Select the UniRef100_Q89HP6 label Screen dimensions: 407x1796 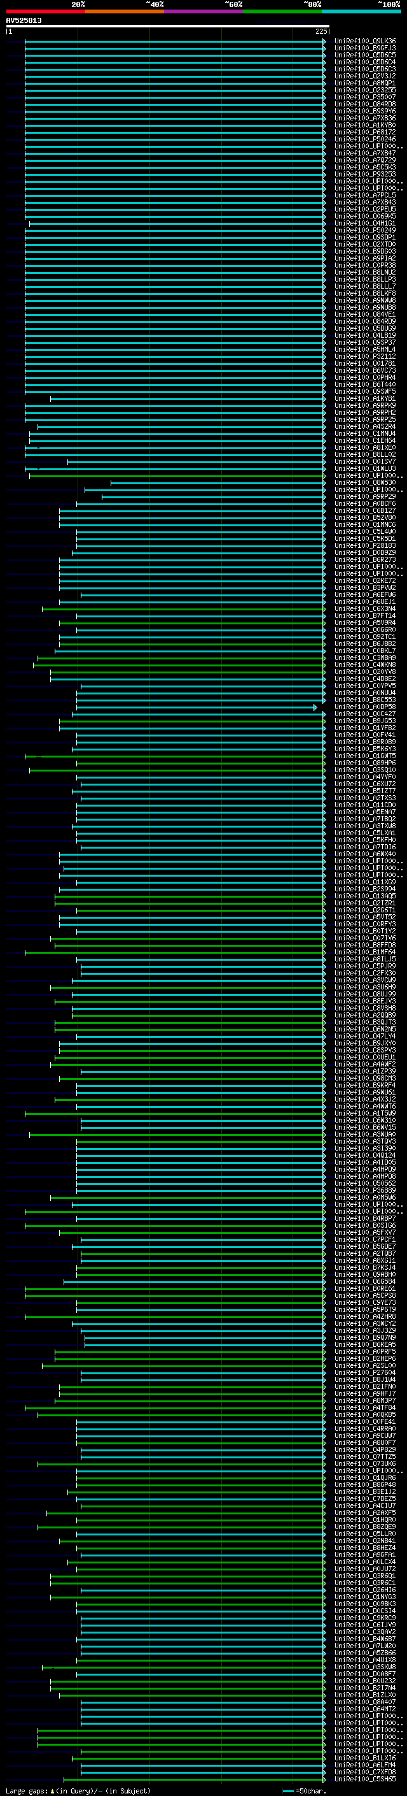[x=365, y=763]
